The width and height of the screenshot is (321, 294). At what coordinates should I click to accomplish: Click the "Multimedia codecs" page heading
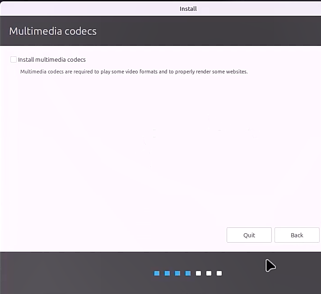click(x=53, y=31)
